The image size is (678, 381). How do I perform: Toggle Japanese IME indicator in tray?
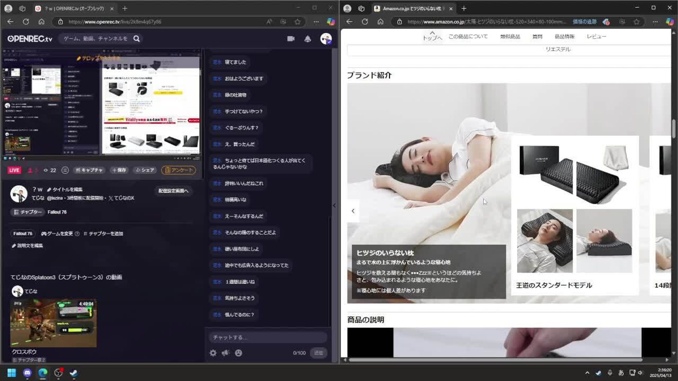621,373
